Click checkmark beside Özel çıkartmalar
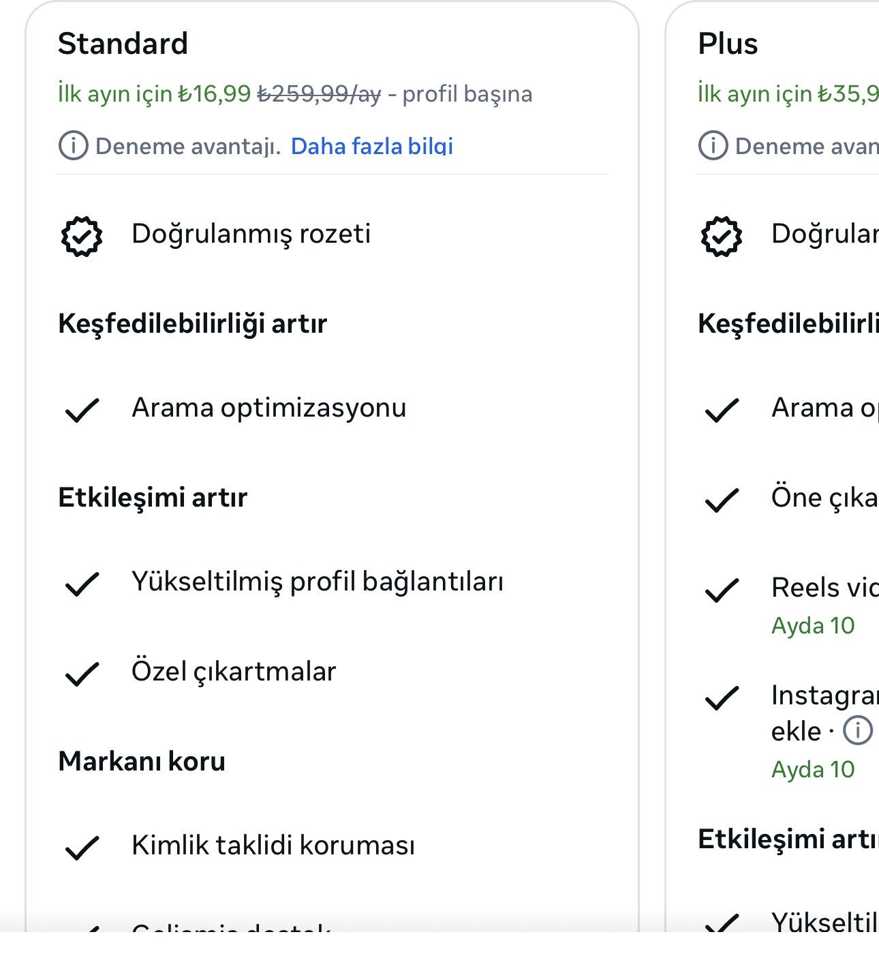The image size is (879, 958). coord(82,674)
